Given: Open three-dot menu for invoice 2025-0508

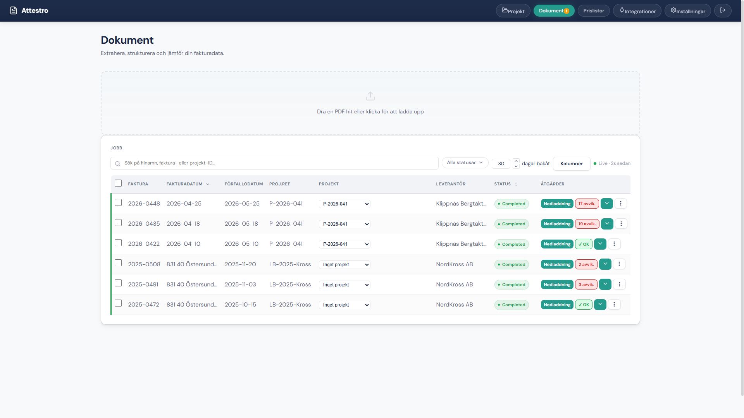Looking at the screenshot, I should [619, 264].
